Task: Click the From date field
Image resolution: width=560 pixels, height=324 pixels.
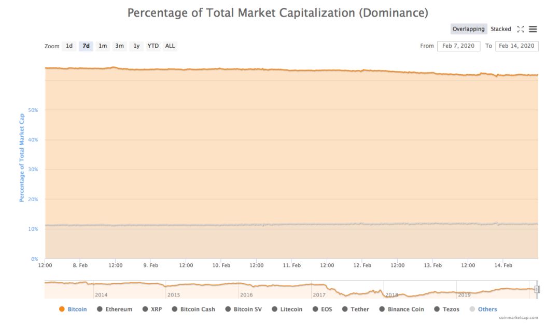Action: click(x=458, y=46)
